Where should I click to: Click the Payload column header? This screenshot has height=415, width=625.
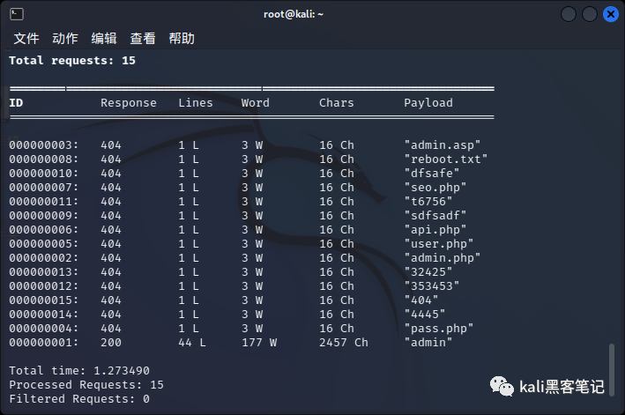(428, 103)
